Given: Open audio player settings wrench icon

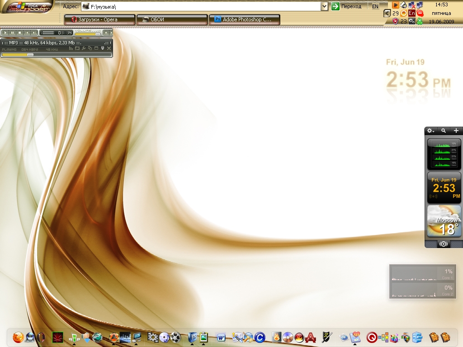Looking at the screenshot, I should click(x=84, y=48).
